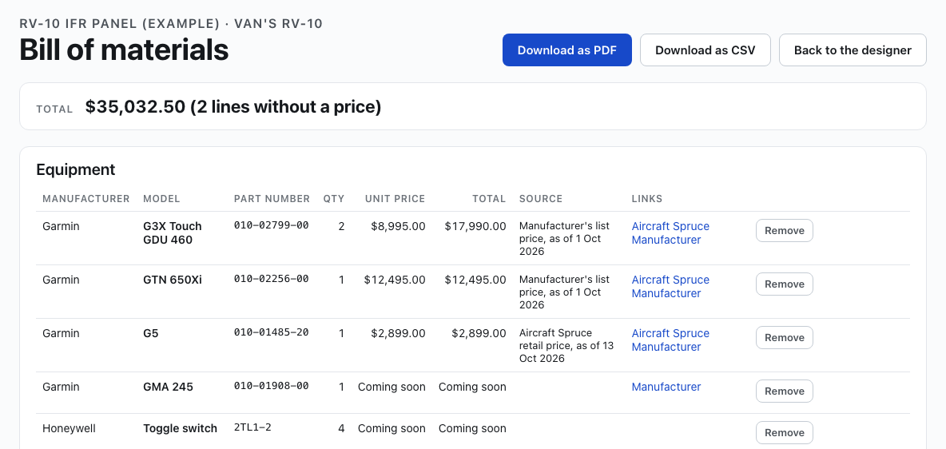
Task: Open Aircraft Spruce link for G5
Action: (670, 334)
